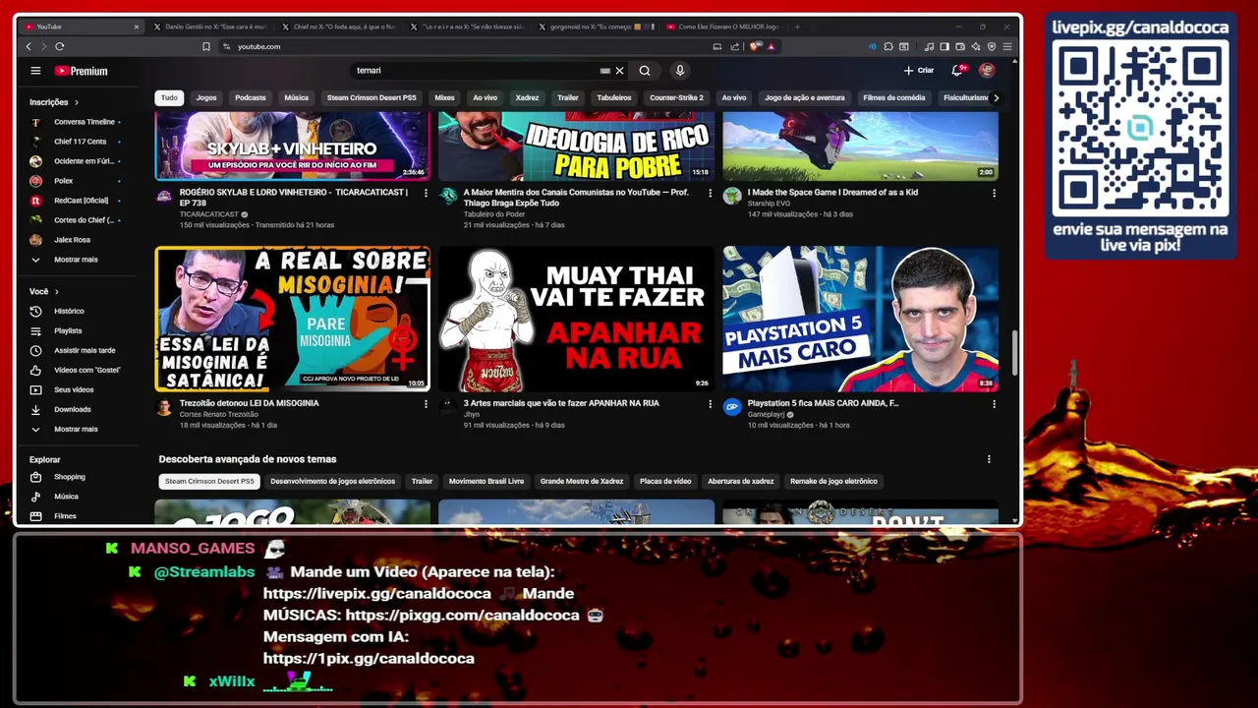Switch to the Chief no X tab

[x=337, y=27]
